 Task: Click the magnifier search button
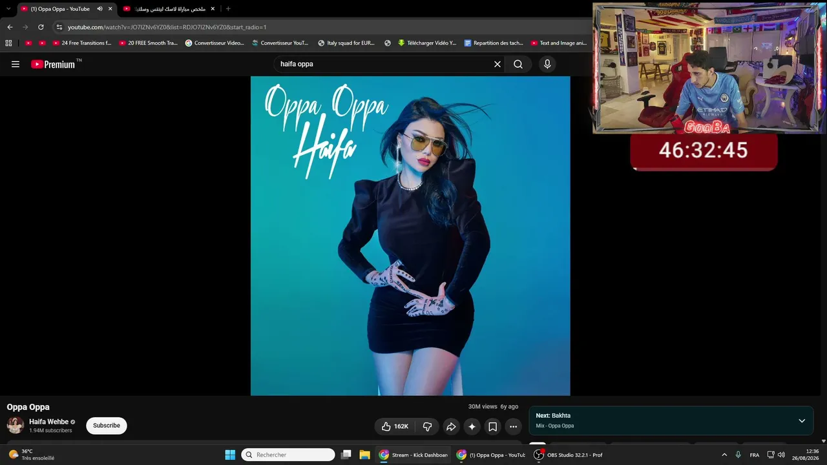point(518,64)
